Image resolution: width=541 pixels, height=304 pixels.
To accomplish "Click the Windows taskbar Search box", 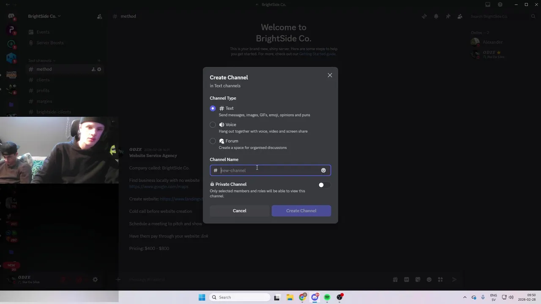I will click(240, 297).
